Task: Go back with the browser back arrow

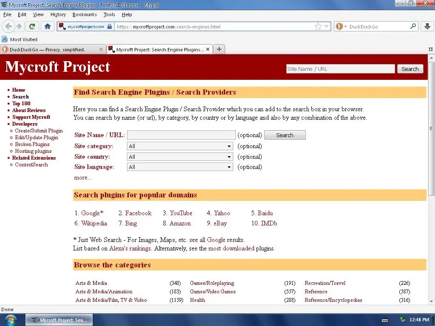Action: [8, 27]
